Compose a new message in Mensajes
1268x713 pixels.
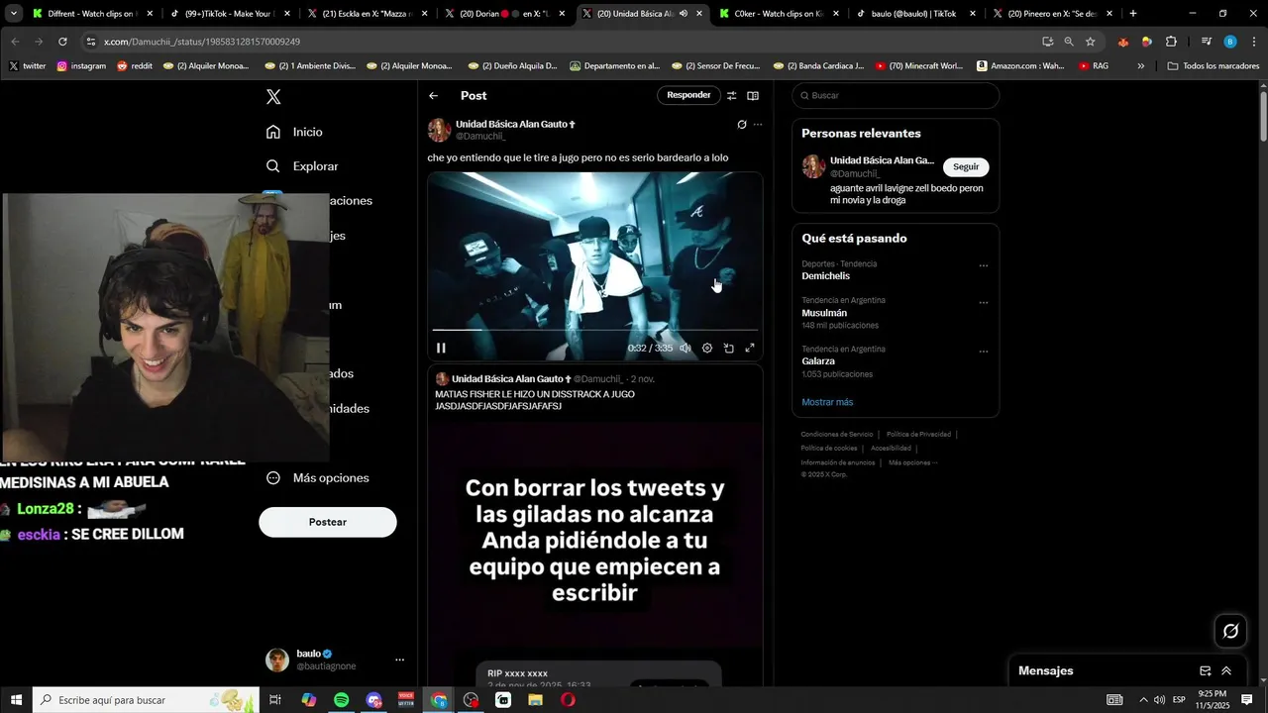[1206, 670]
